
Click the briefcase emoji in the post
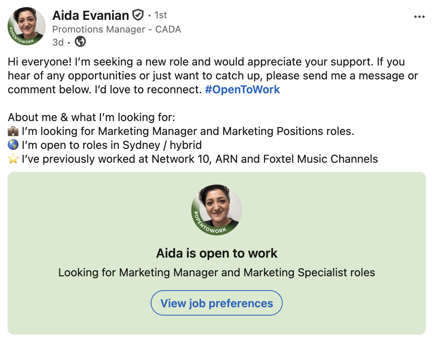13,131
